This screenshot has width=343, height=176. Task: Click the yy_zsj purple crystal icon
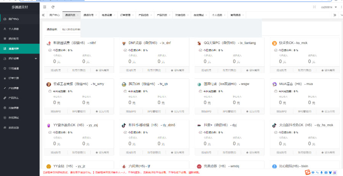tap(49, 125)
